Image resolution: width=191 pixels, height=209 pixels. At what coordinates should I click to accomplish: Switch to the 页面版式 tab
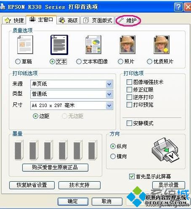coord(98,21)
